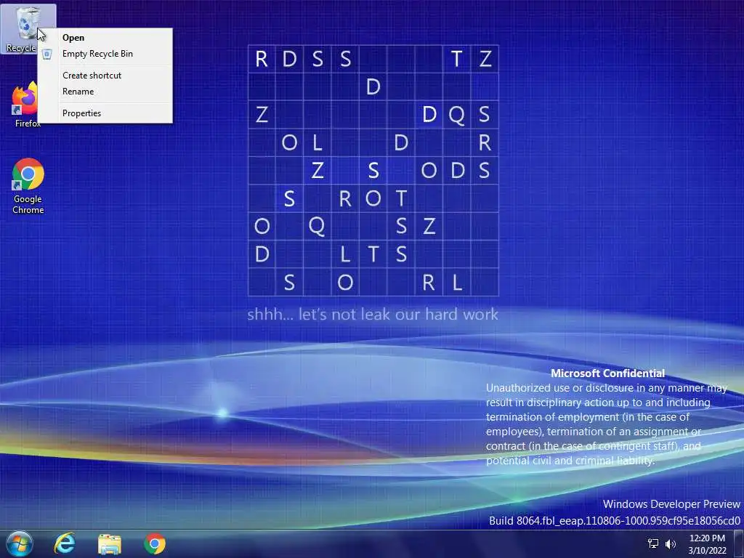The image size is (744, 558).
Task: Launch Chrome from the taskbar
Action: pyautogui.click(x=155, y=543)
